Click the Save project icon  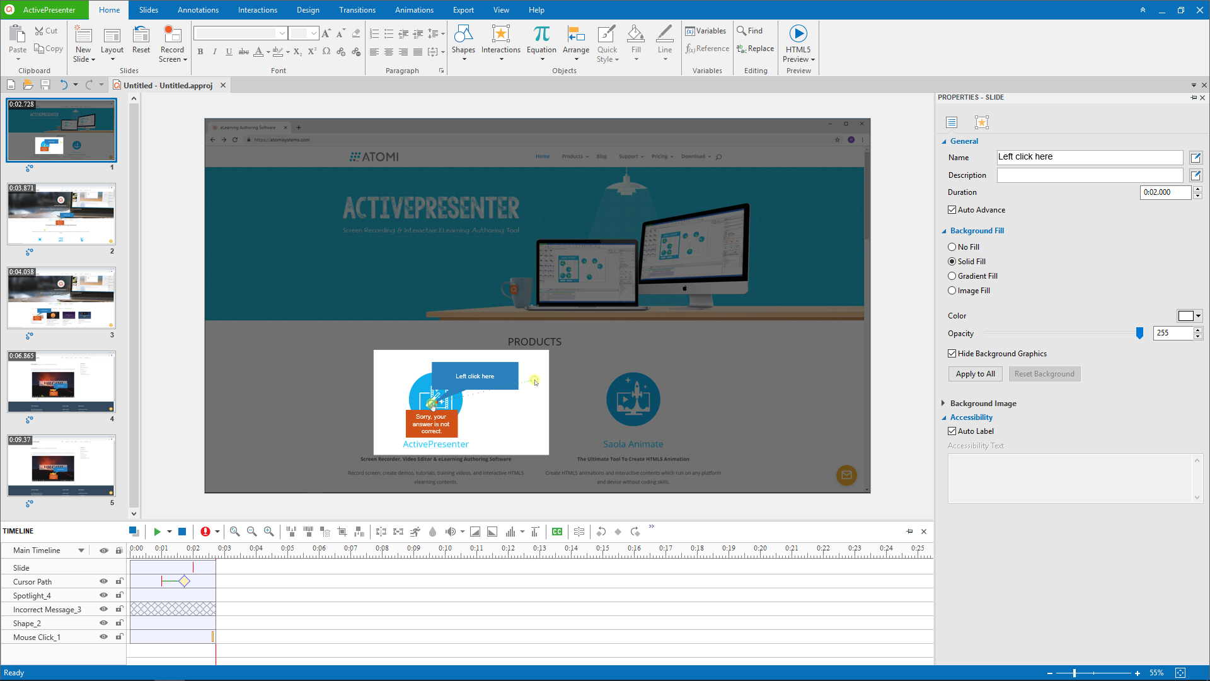pyautogui.click(x=45, y=85)
